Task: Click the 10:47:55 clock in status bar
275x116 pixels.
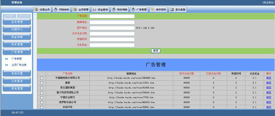Action: [17, 113]
